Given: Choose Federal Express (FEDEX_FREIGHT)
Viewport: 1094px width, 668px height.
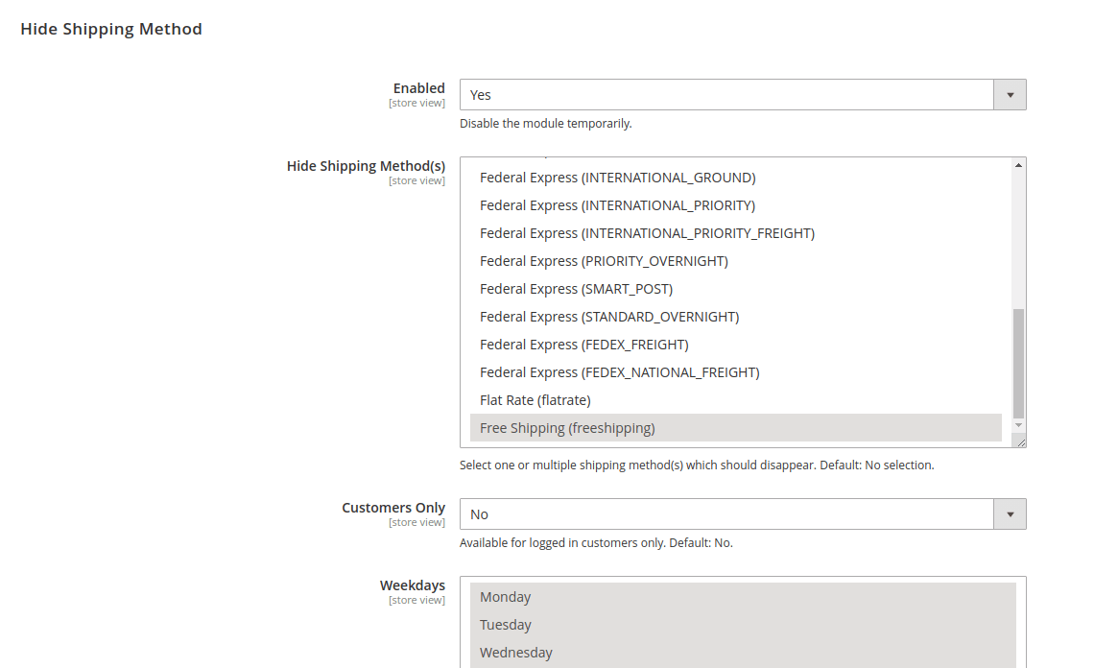Looking at the screenshot, I should click(584, 345).
